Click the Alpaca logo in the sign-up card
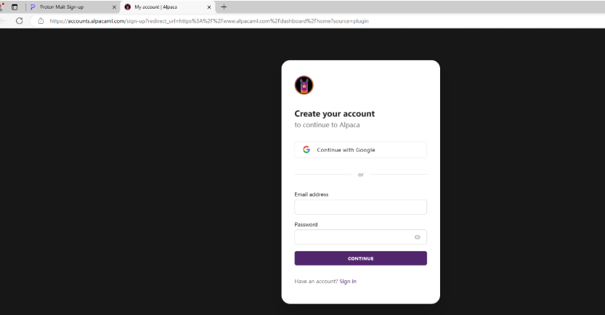 [x=304, y=85]
